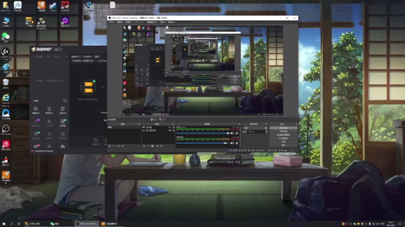The width and height of the screenshot is (405, 227).
Task: Open the Logitech G HUB desktop shortcut
Action: (6, 53)
